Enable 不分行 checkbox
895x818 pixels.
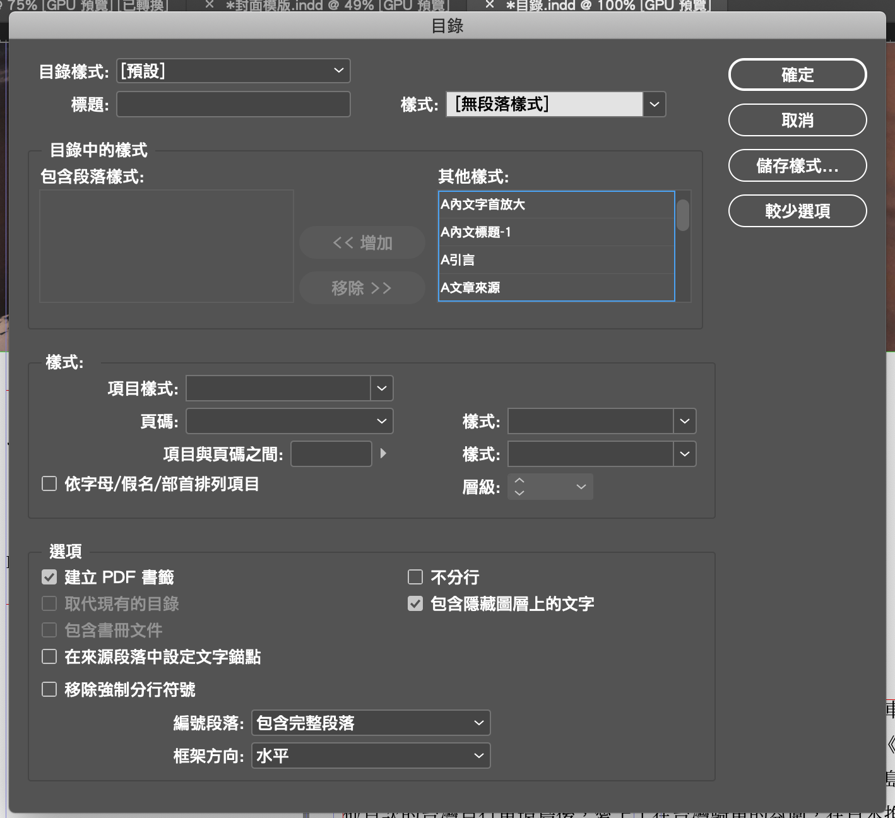[415, 577]
